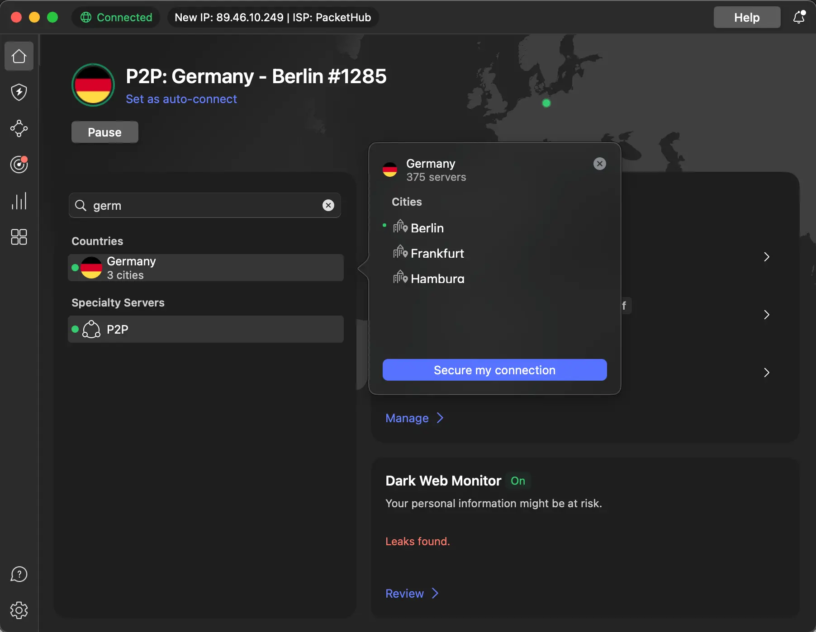This screenshot has width=816, height=632.
Task: Choose the Berlin city entry
Action: (x=427, y=228)
